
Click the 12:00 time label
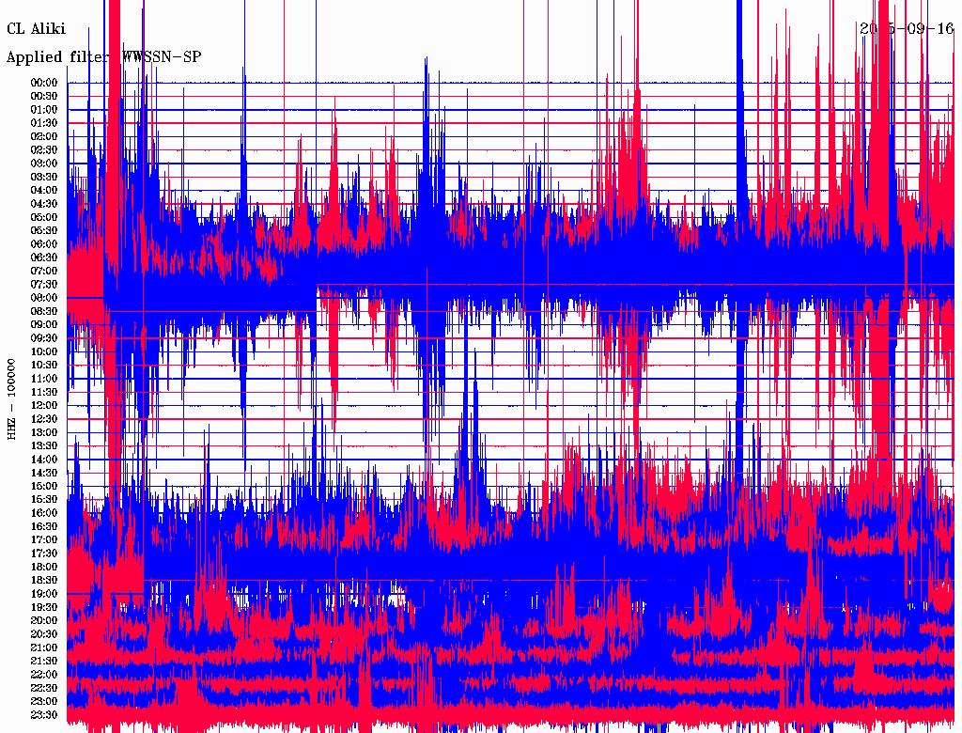[x=44, y=406]
